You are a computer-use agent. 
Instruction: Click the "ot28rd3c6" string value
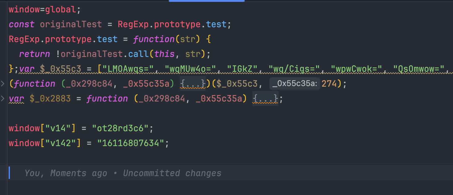[x=120, y=128]
